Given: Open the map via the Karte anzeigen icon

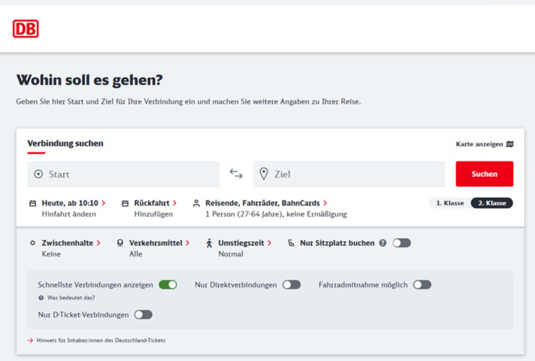Looking at the screenshot, I should tap(511, 144).
